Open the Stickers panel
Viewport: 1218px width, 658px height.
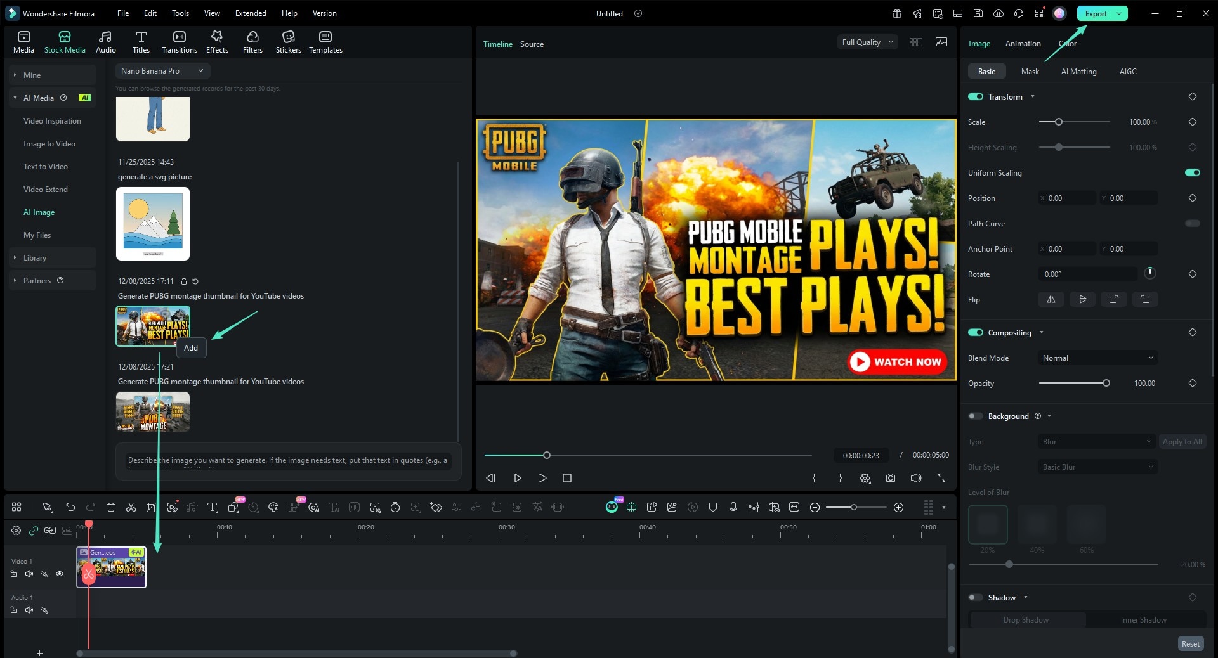pos(288,41)
